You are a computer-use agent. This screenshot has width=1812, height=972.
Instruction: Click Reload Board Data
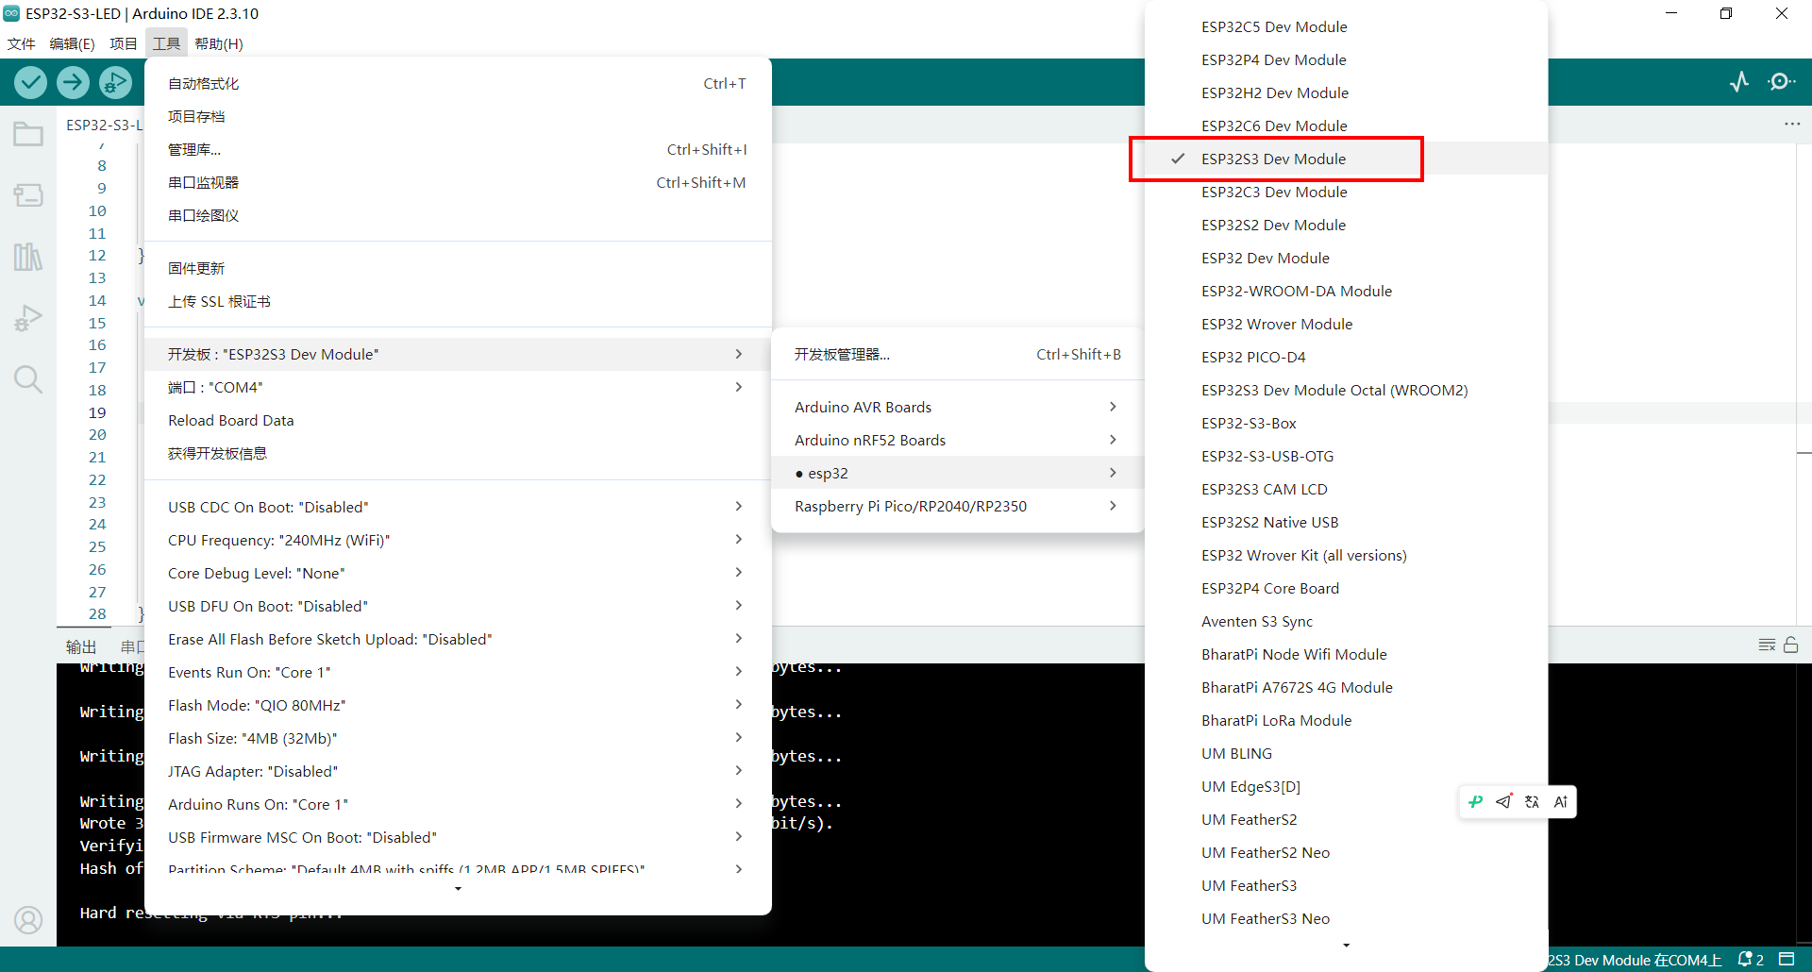point(458,420)
